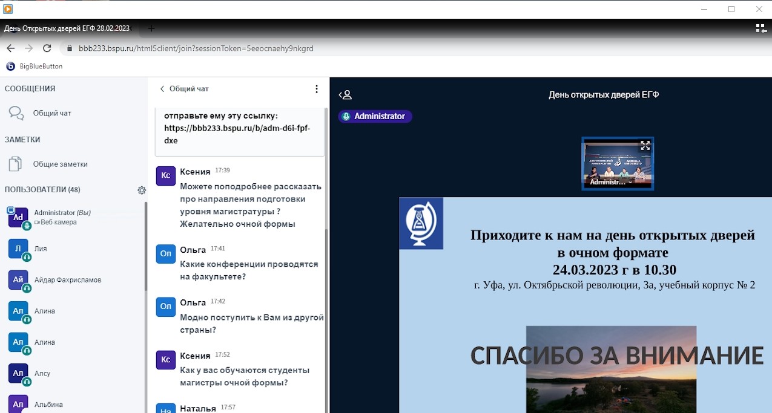Viewport: 772px width, 413px height.
Task: Collapse the Общий чат panel with chevron
Action: pyautogui.click(x=162, y=89)
